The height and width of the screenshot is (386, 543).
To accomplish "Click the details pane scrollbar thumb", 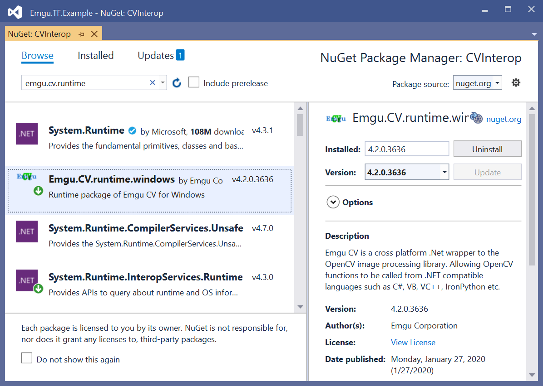I will click(x=532, y=190).
